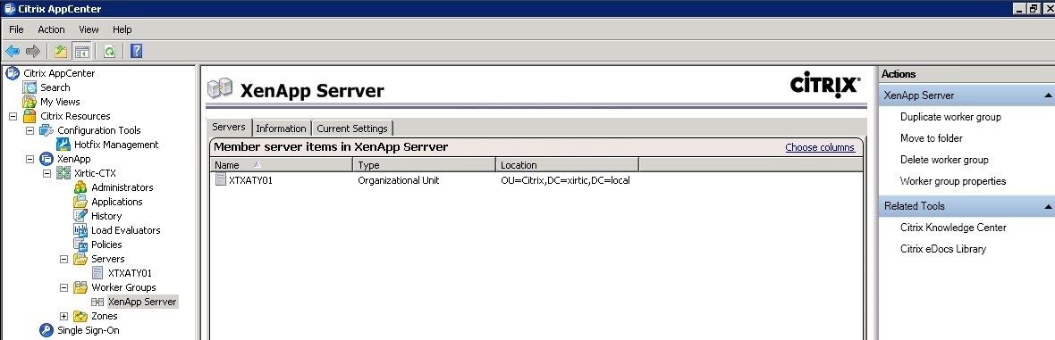Click the Choose columns link
1055x340 pixels.
click(820, 148)
